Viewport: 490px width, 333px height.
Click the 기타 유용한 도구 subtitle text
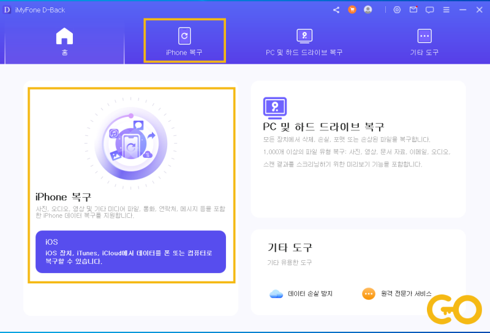click(289, 263)
